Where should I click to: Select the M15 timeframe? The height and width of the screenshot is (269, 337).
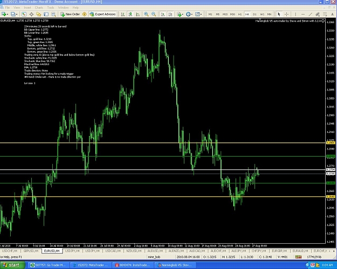coord(225,15)
